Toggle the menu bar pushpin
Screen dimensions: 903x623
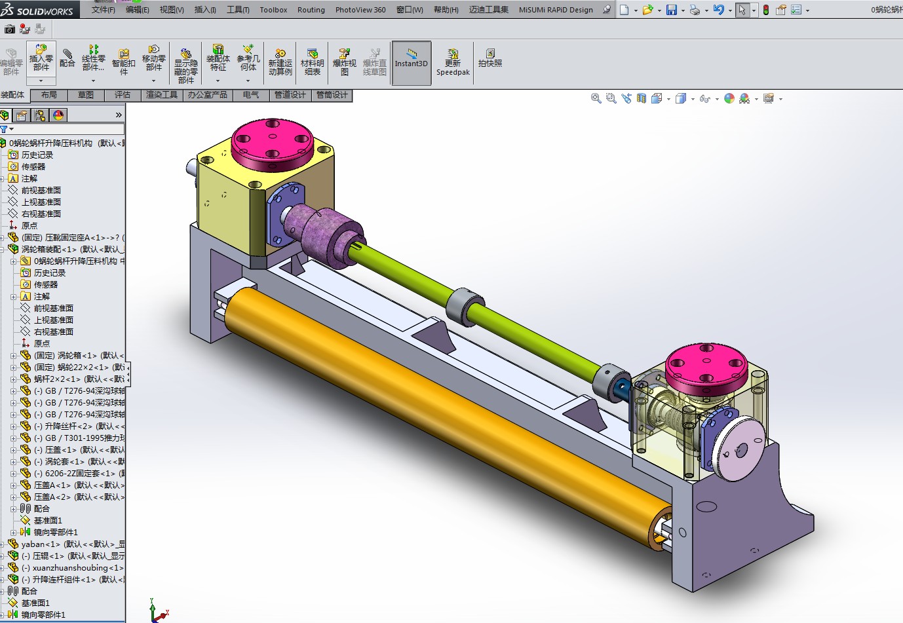607,10
